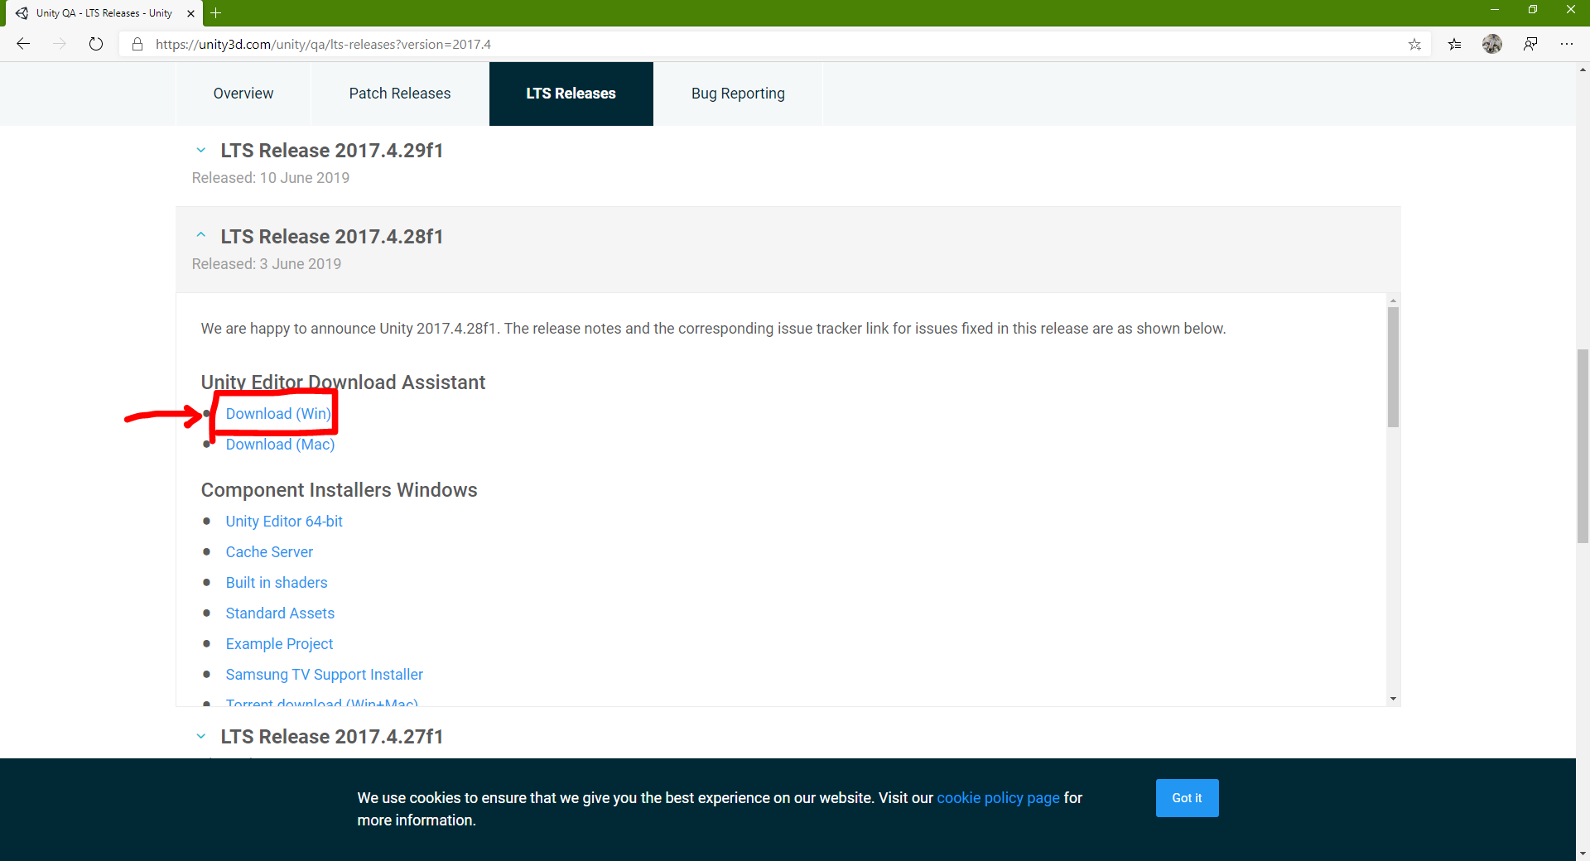Open the Example Project link
Image resolution: width=1590 pixels, height=861 pixels.
[279, 643]
